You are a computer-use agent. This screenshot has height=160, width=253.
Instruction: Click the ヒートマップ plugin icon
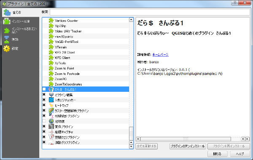click(x=51, y=105)
